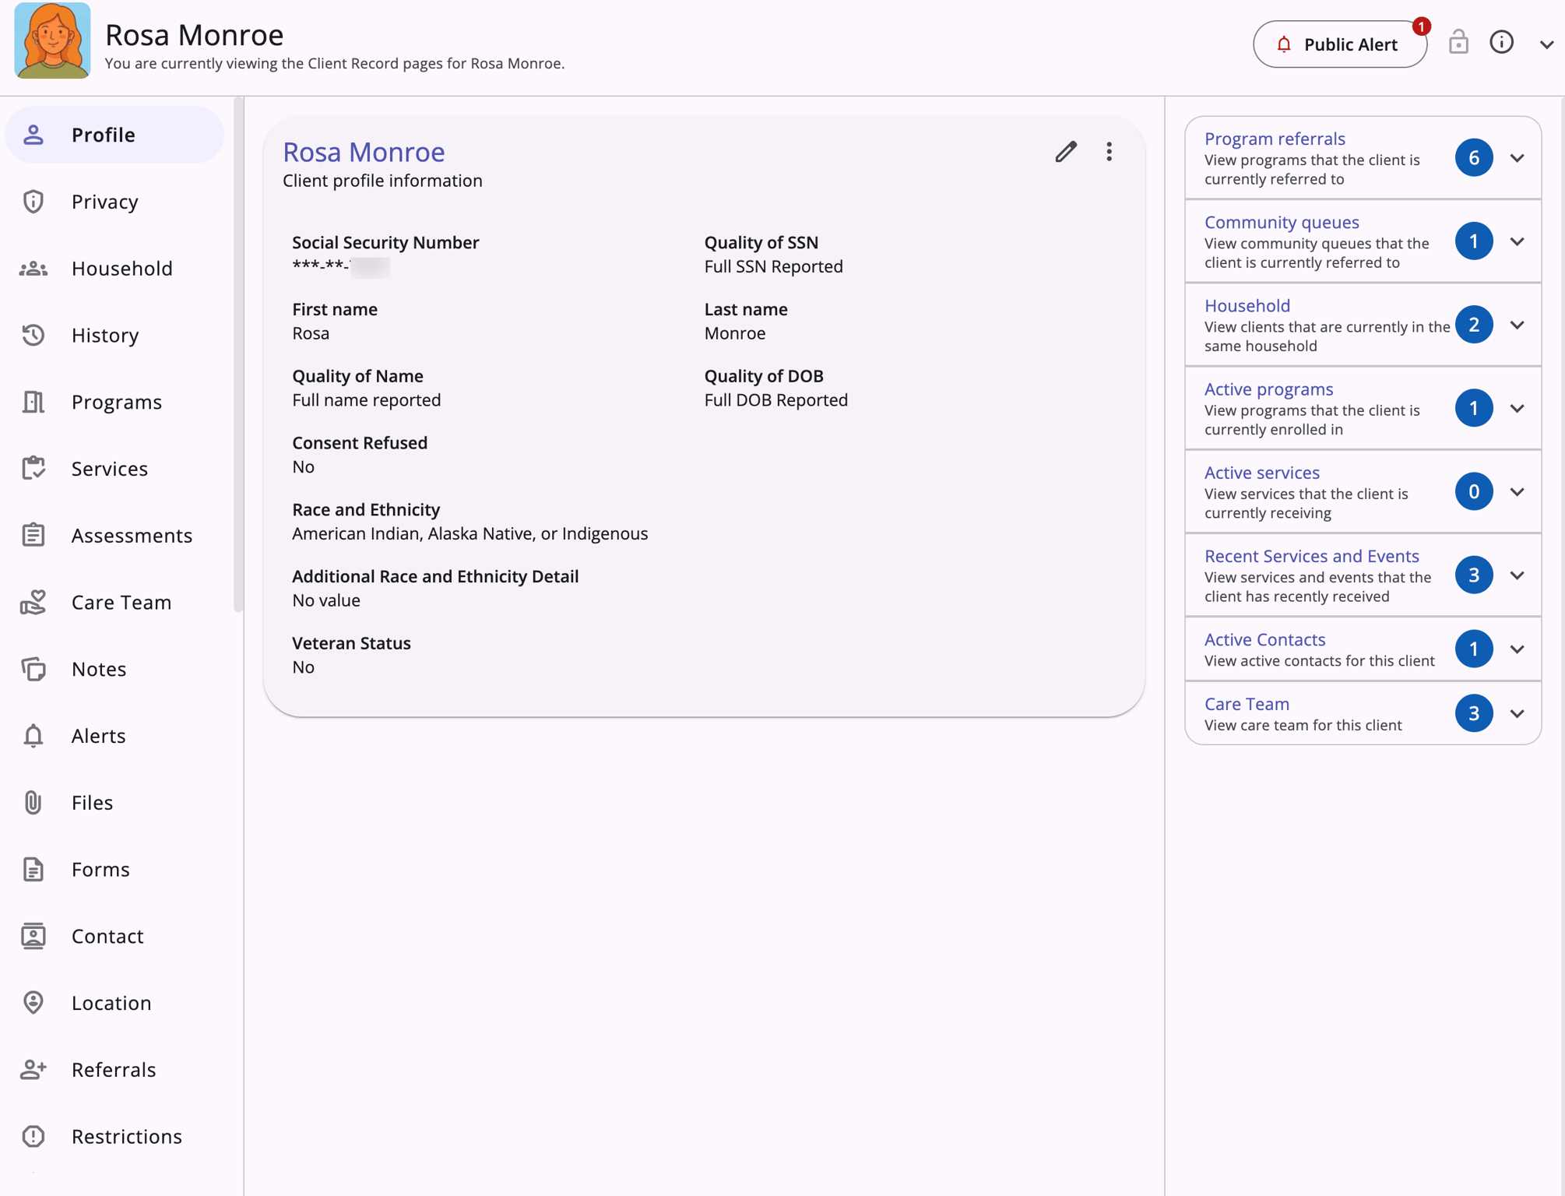This screenshot has height=1196, width=1565.
Task: Click the Programs door icon in sidebar
Action: (x=33, y=402)
